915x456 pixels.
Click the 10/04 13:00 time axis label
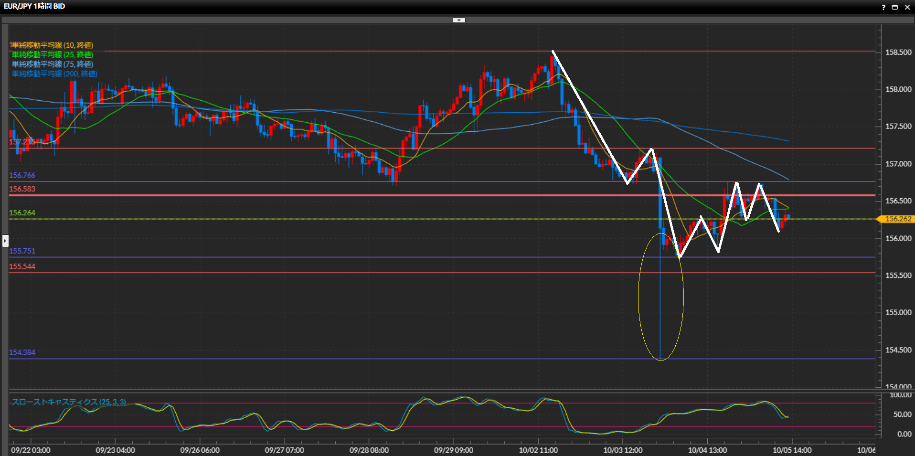707,450
